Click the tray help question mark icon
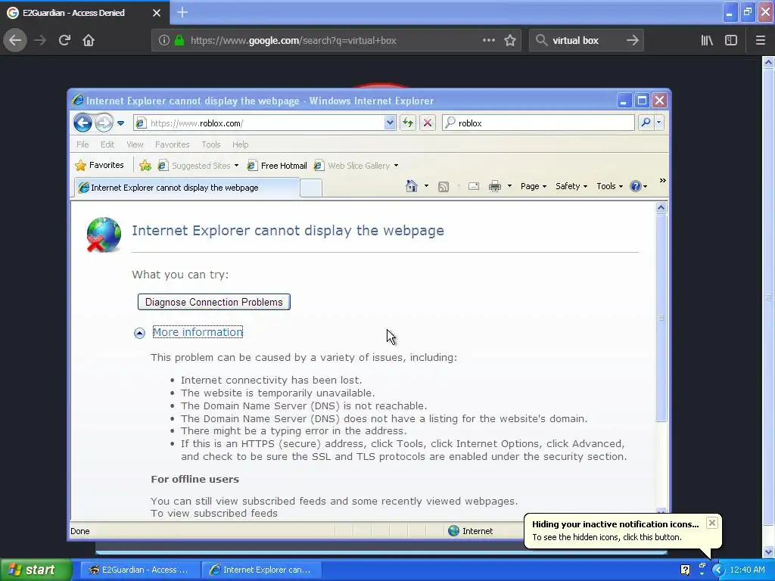775x581 pixels. (685, 570)
